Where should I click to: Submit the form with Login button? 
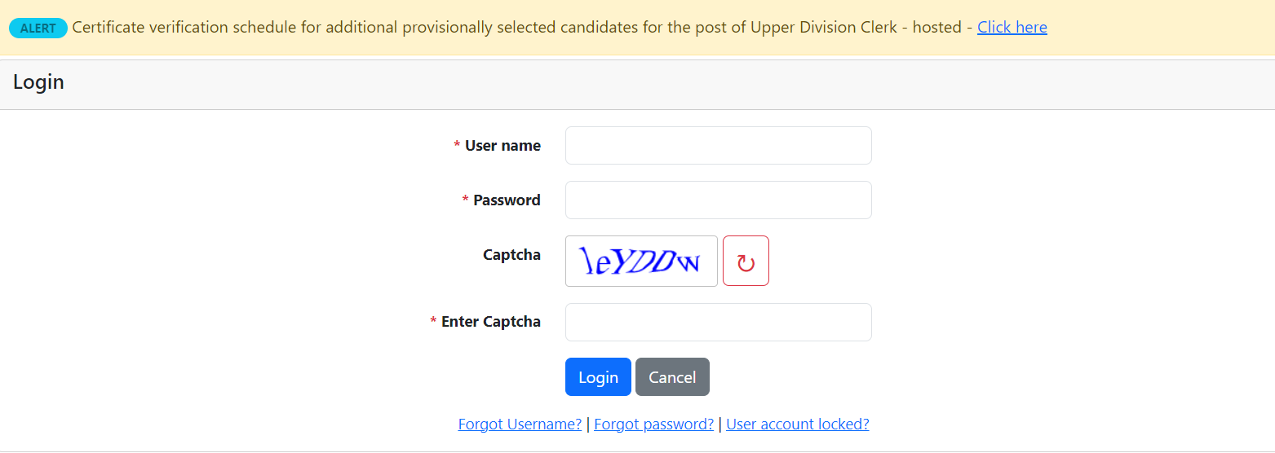598,377
